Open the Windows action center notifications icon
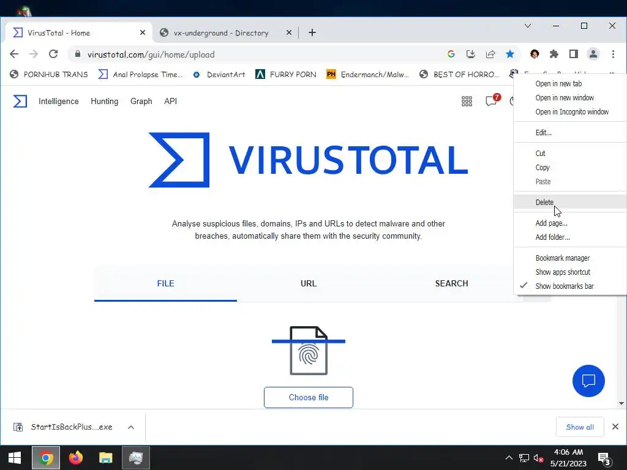The width and height of the screenshot is (627, 470). 604,458
